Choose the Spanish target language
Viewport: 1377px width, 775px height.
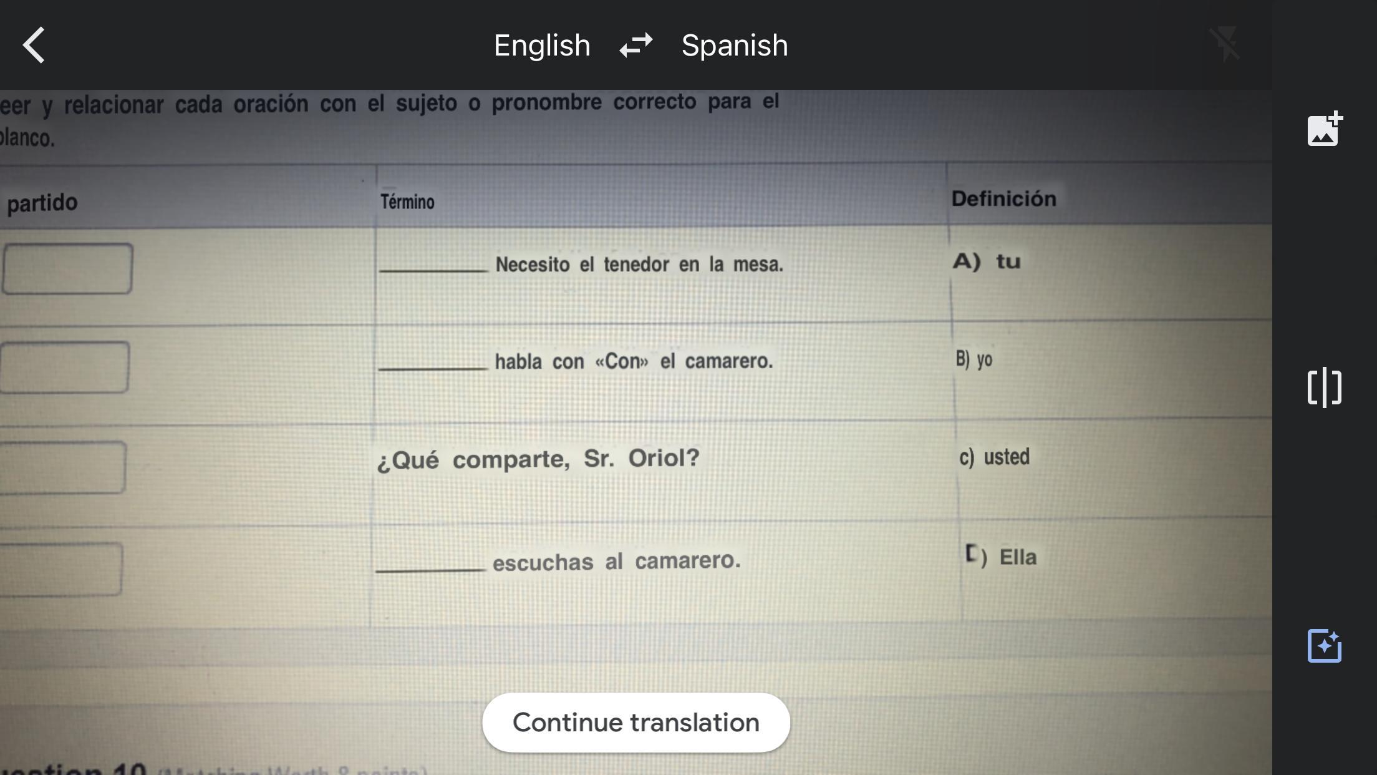[x=734, y=45]
